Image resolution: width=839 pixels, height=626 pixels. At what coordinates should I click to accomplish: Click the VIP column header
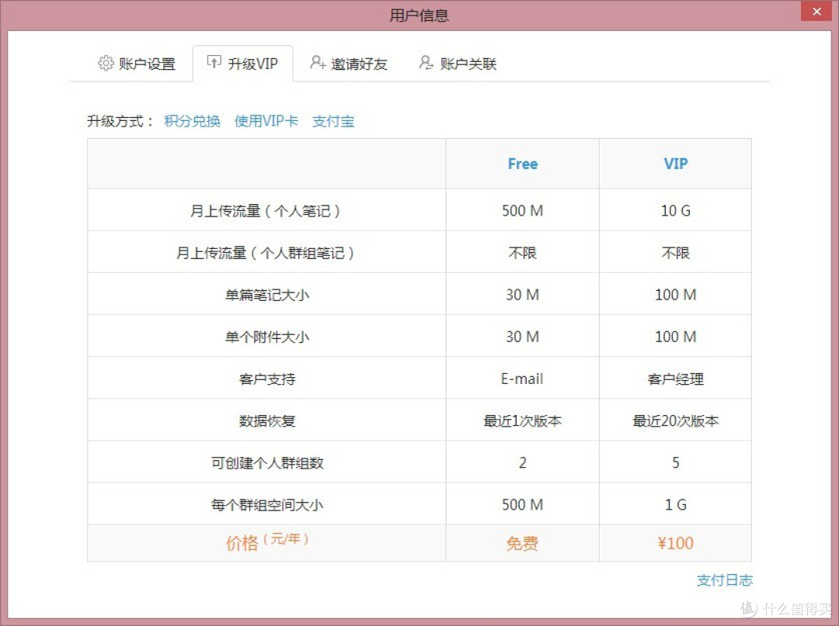pyautogui.click(x=676, y=164)
